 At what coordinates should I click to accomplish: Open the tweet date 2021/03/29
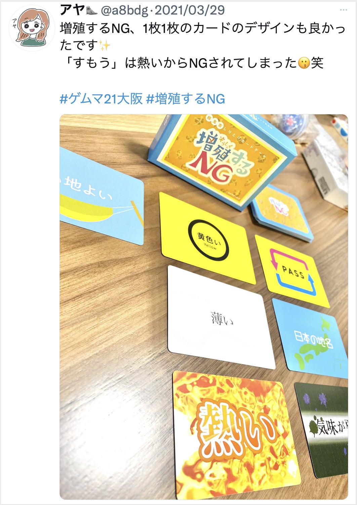coord(189,10)
